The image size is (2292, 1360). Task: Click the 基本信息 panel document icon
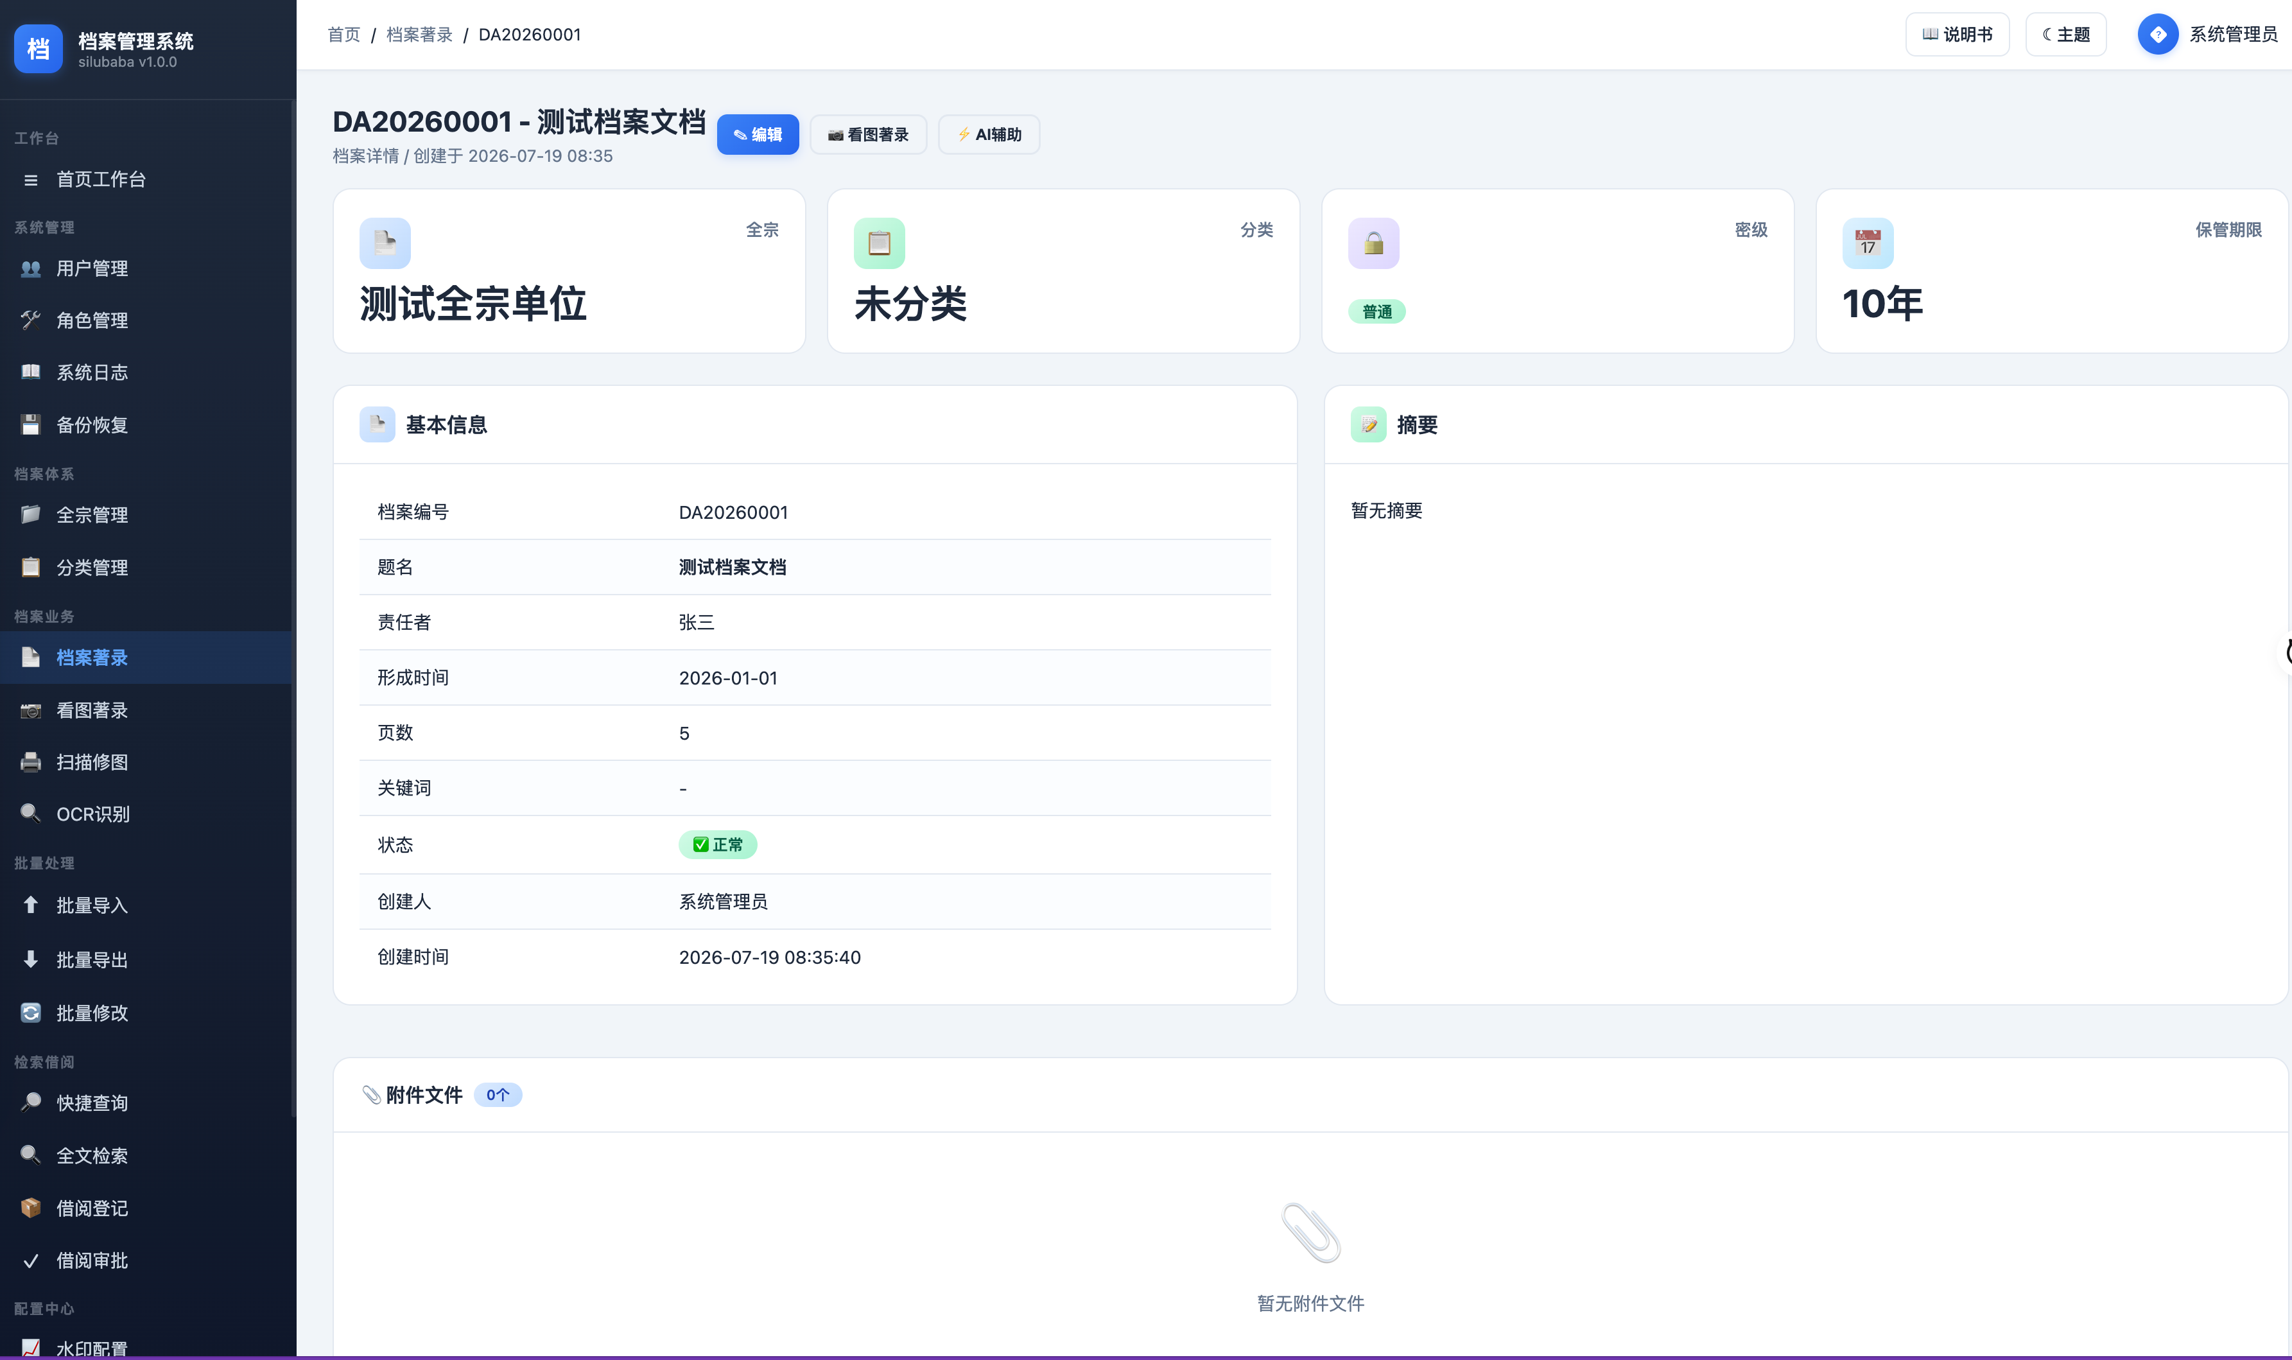coord(378,424)
